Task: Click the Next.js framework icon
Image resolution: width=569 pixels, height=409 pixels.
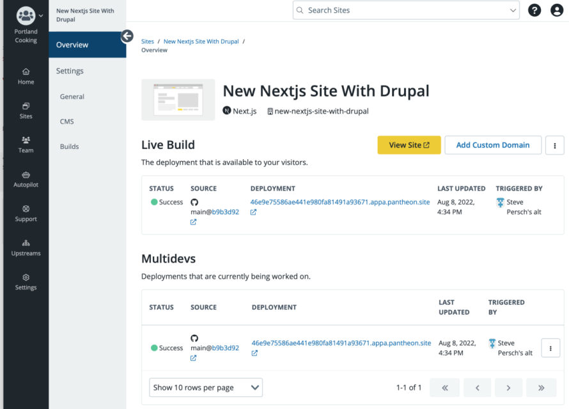Action: point(227,111)
